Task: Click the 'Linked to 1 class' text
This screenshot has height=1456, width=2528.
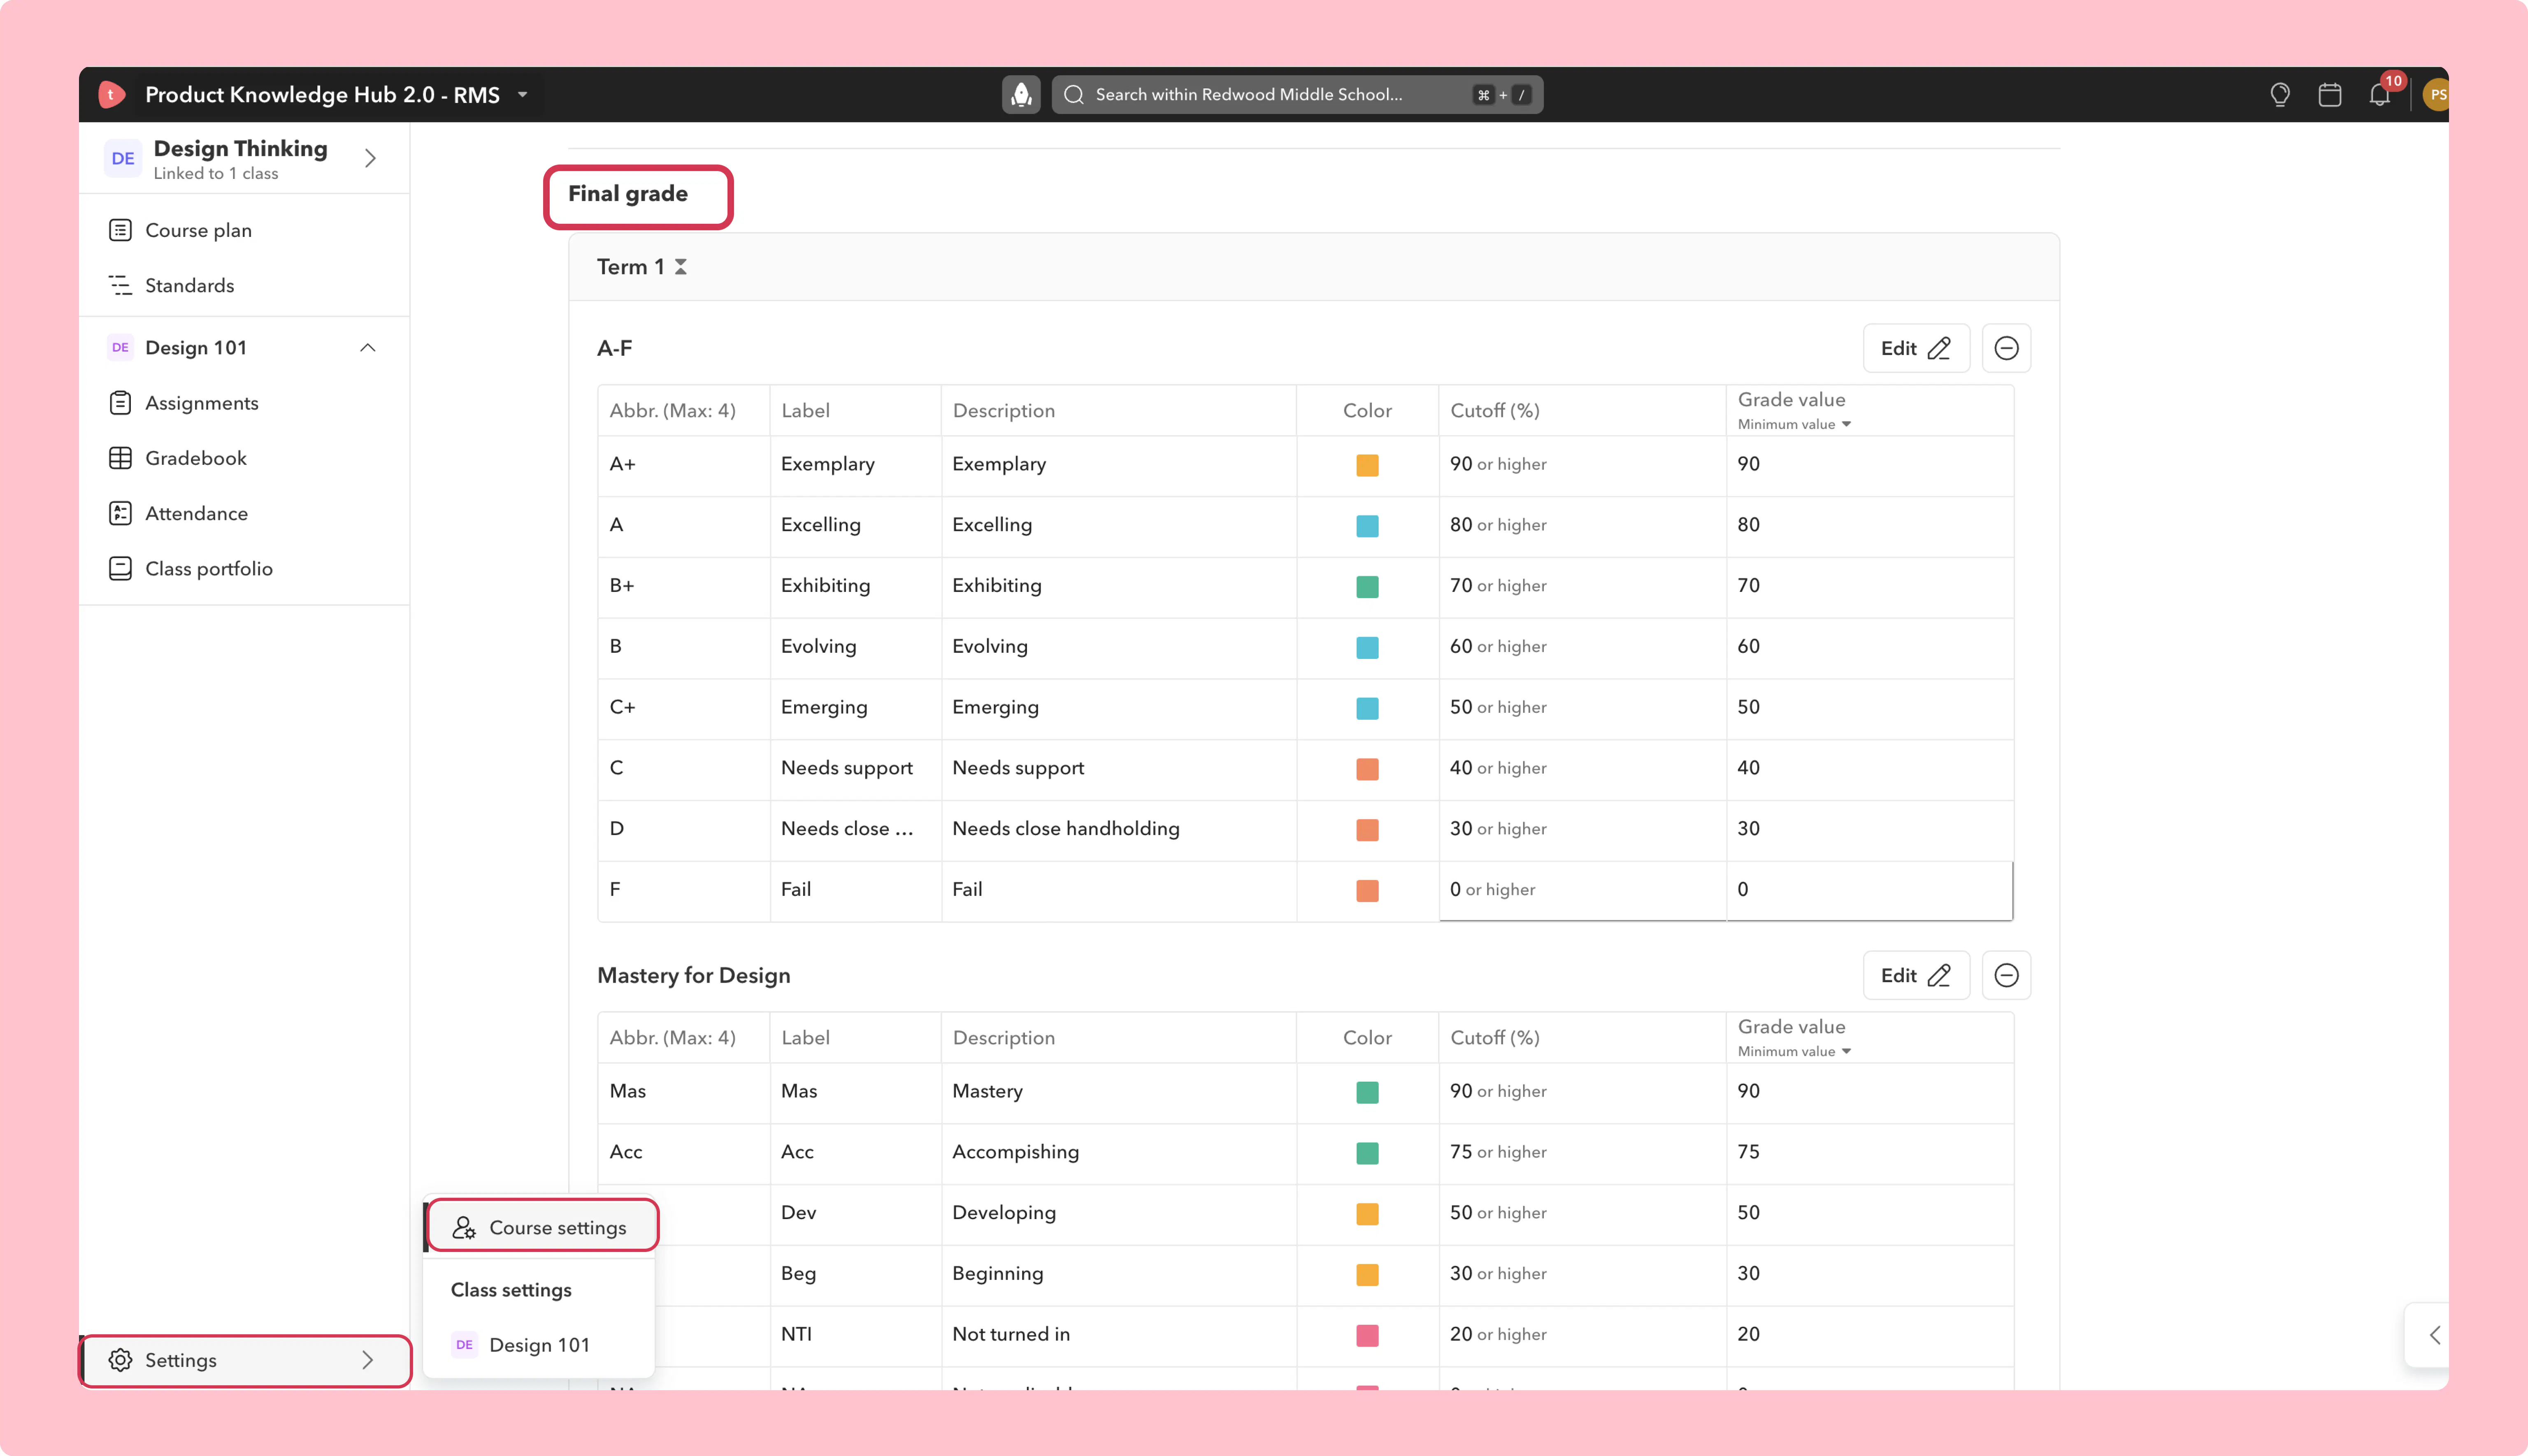Action: 216,173
